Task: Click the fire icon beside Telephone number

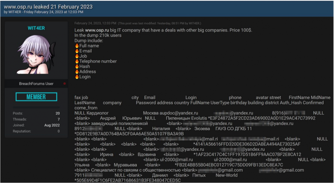Action: point(77,61)
